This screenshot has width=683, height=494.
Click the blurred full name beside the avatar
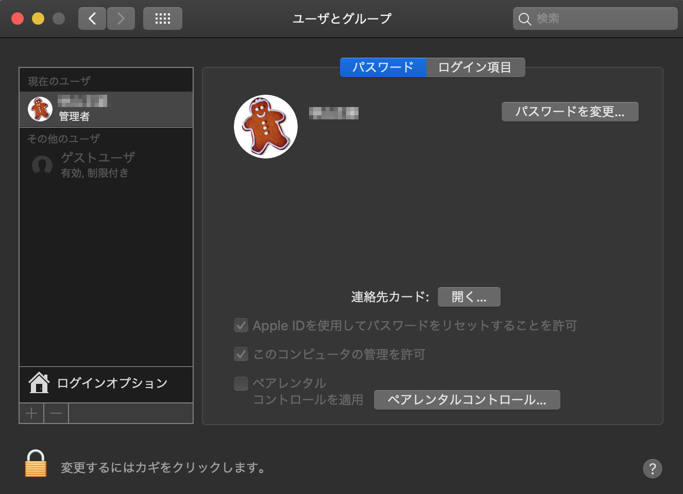coord(334,113)
